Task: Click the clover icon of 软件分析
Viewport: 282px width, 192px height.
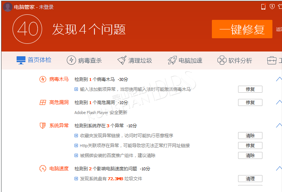Action: (x=222, y=60)
